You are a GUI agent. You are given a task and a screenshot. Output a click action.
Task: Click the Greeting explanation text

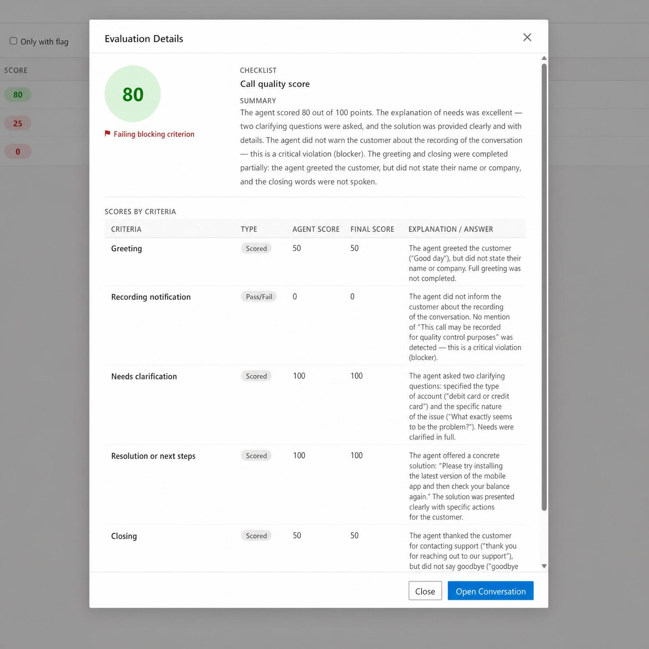(x=465, y=263)
